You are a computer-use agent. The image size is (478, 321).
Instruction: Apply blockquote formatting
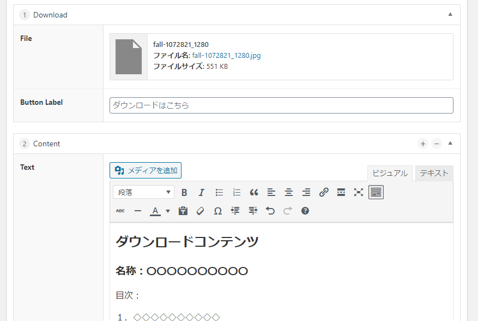[x=254, y=192]
